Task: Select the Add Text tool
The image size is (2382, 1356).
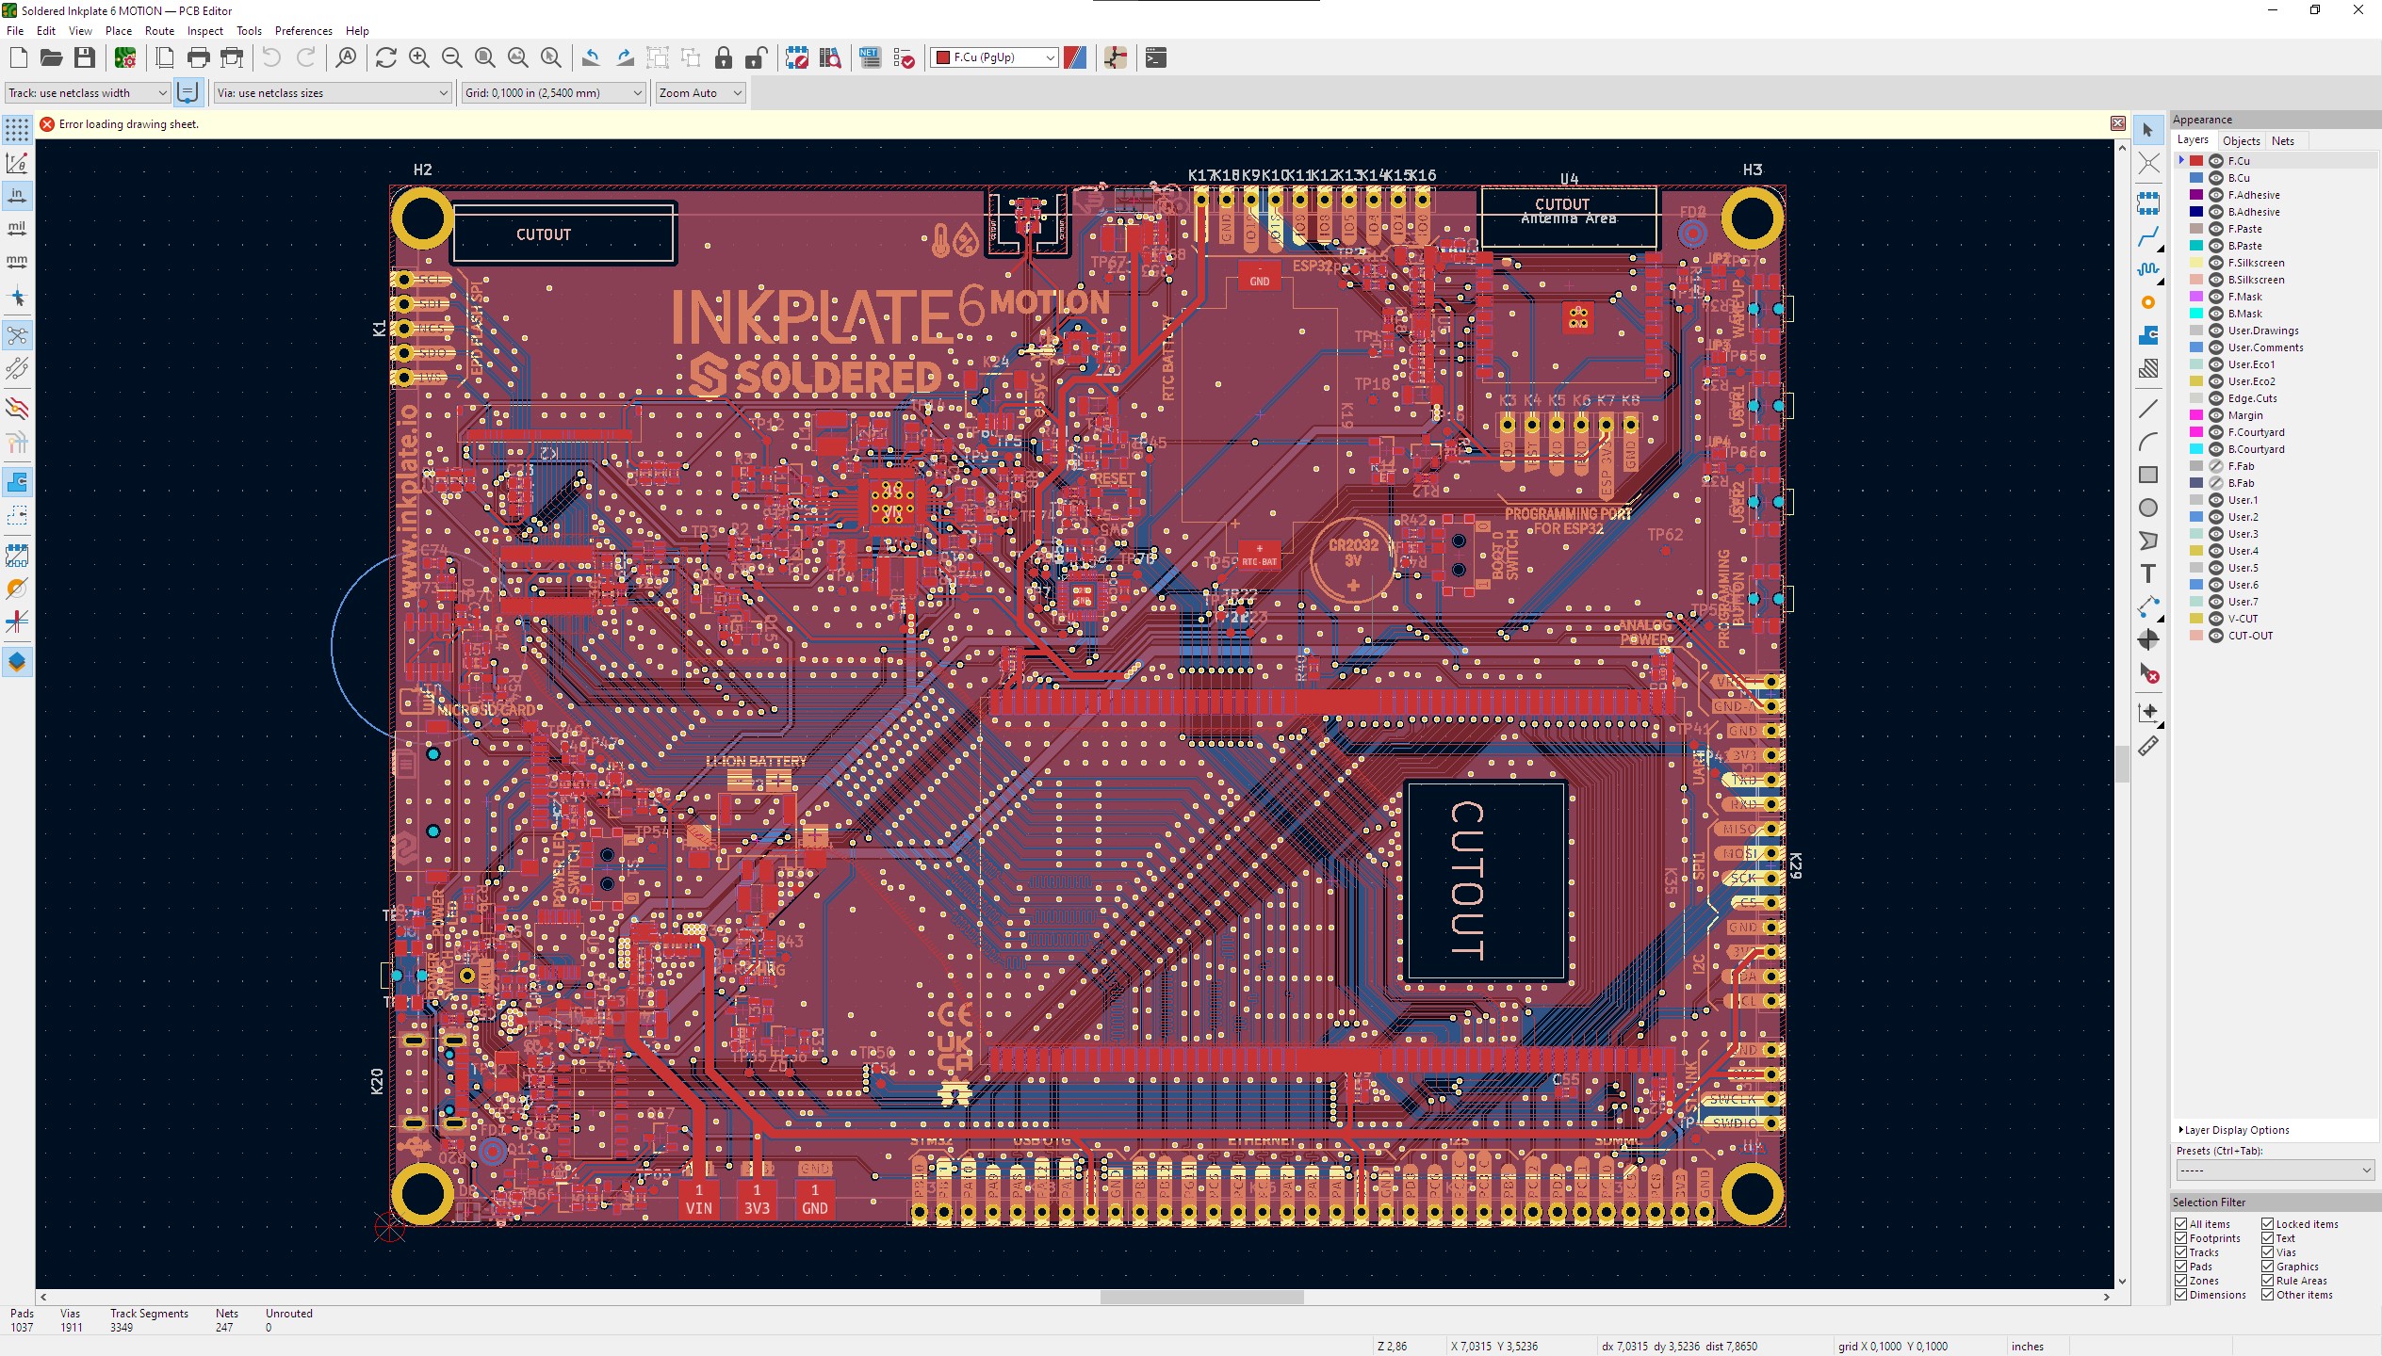Action: (2147, 573)
